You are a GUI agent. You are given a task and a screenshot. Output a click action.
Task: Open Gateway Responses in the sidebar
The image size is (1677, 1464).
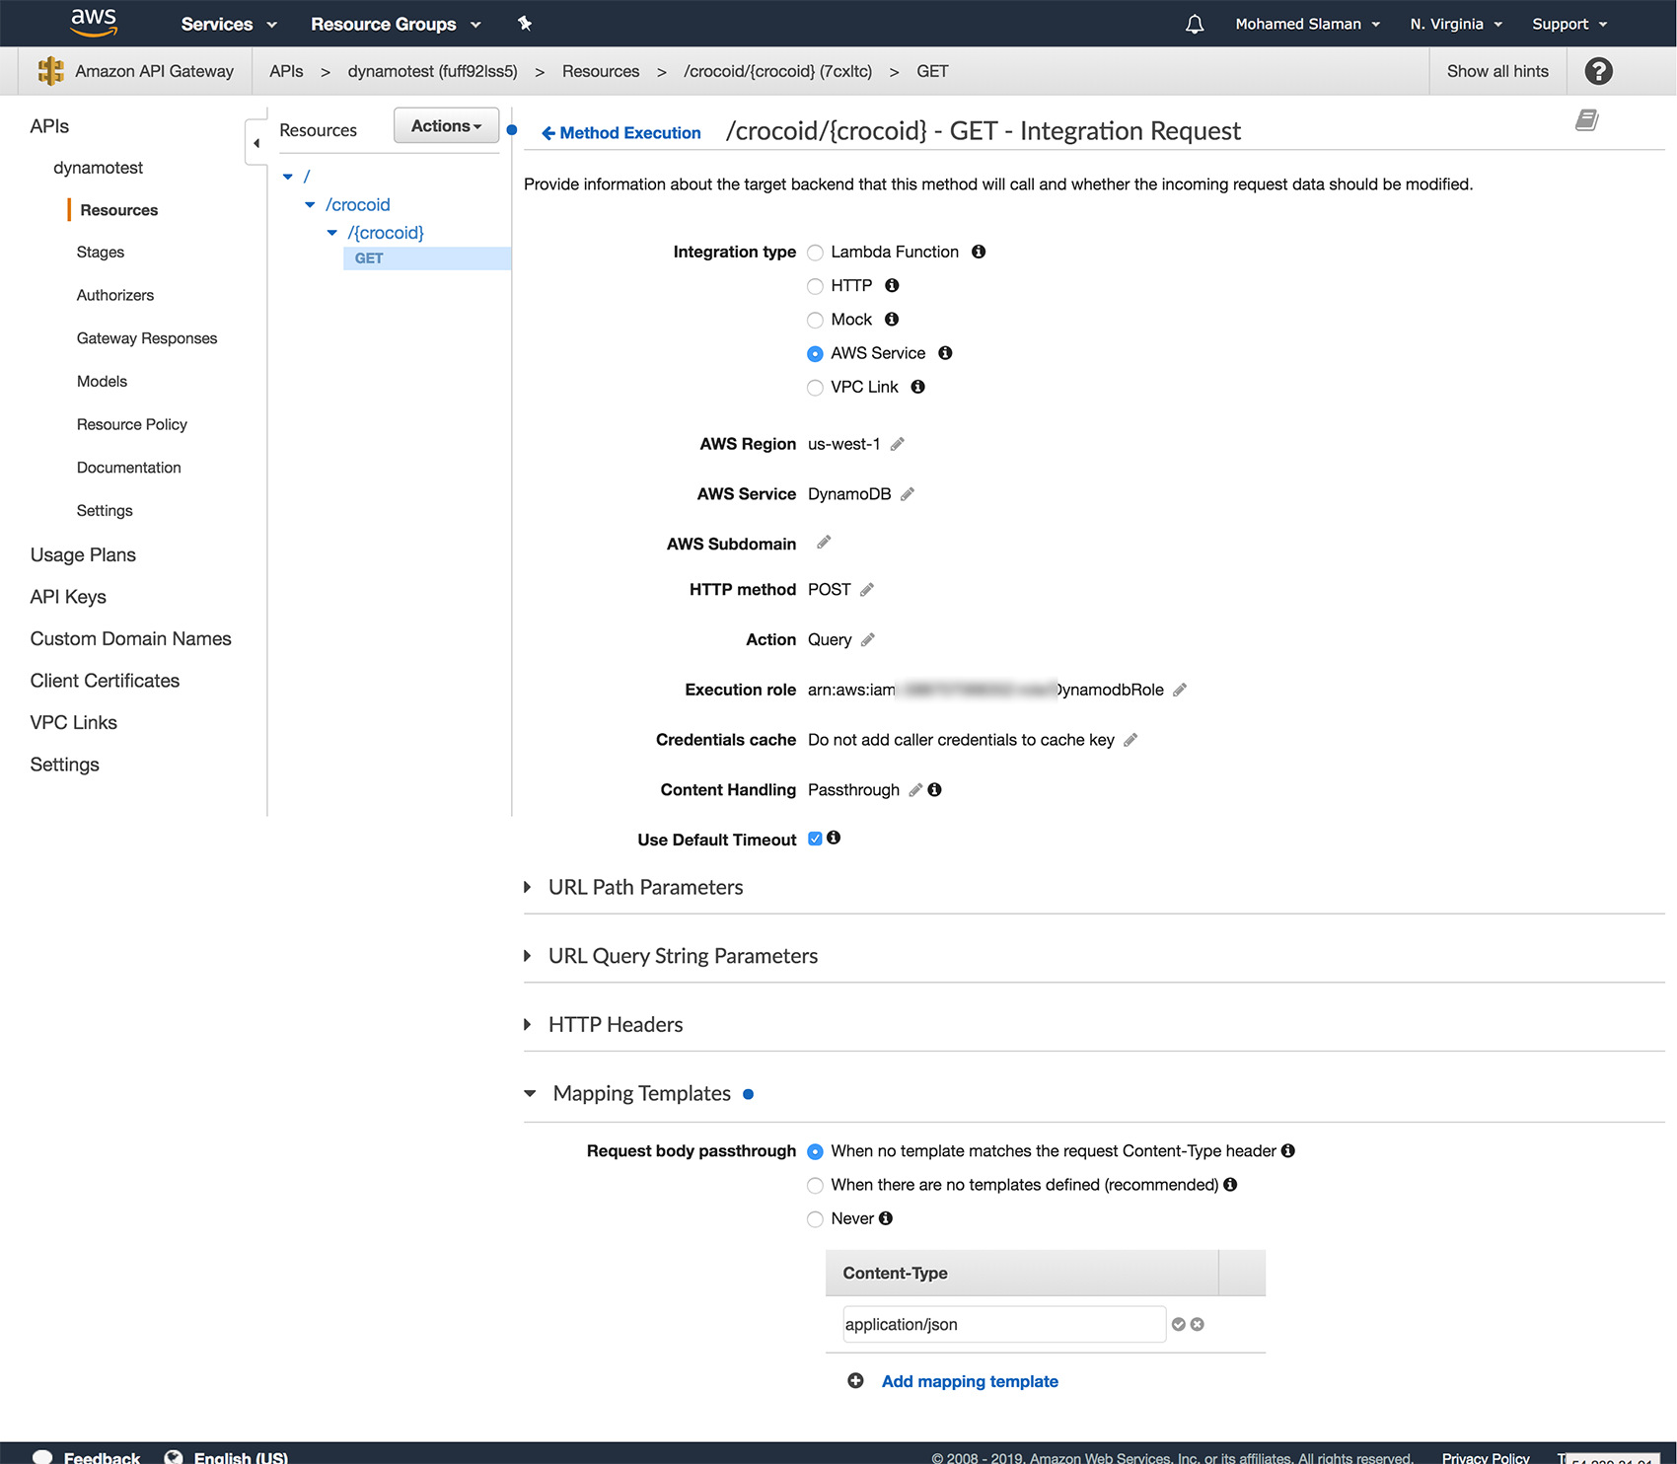pyautogui.click(x=147, y=338)
